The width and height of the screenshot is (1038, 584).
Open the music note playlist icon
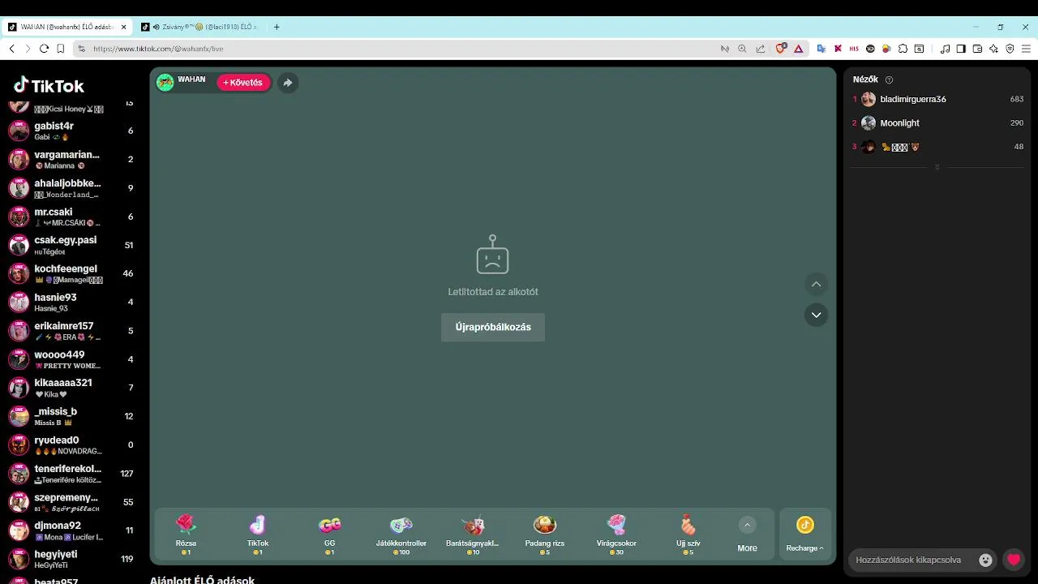(946, 49)
